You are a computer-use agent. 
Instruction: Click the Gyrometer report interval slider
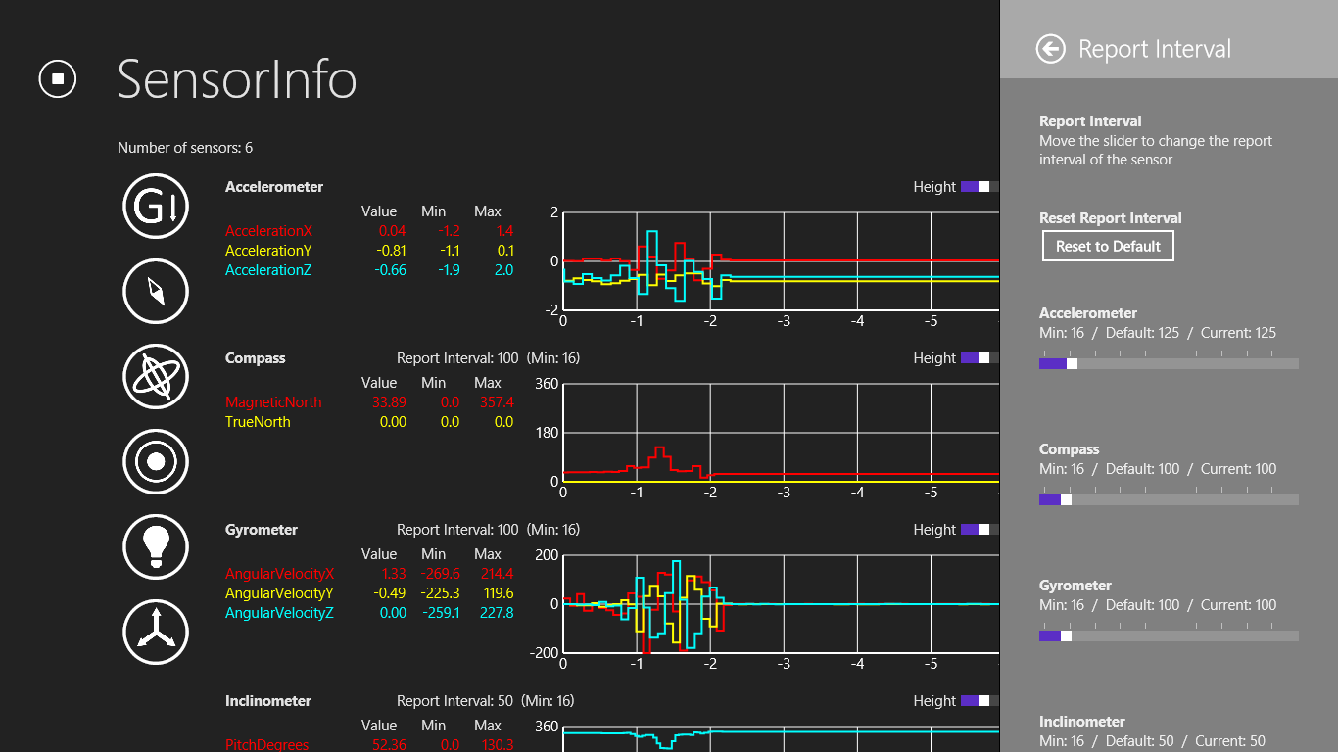pyautogui.click(x=1168, y=635)
